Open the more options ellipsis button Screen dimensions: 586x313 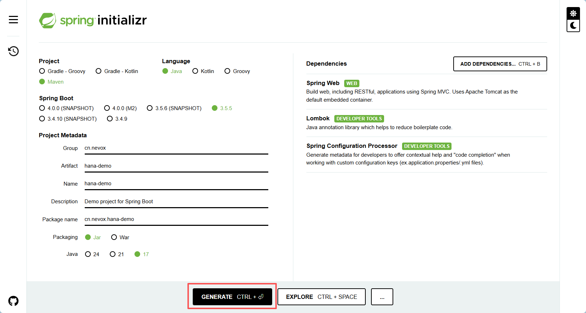tap(382, 297)
